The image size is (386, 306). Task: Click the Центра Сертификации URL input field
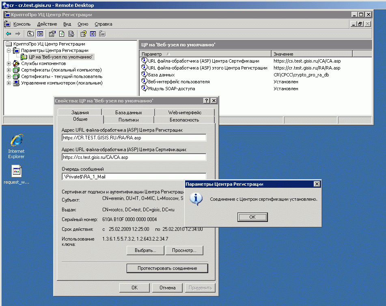click(x=134, y=157)
